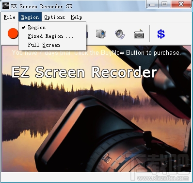The height and width of the screenshot is (183, 193).
Task: Click the trial notice text about BuyNow
Action: tap(96, 52)
